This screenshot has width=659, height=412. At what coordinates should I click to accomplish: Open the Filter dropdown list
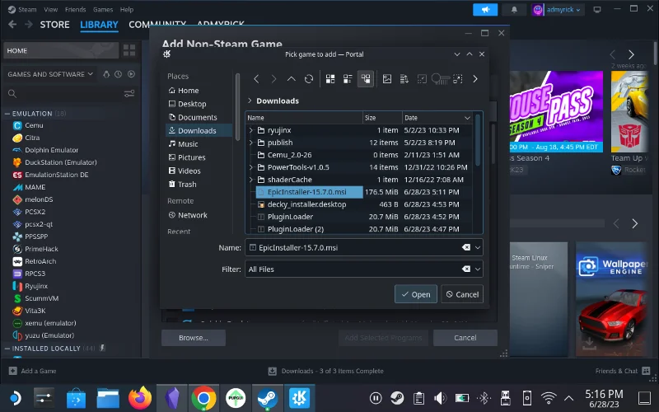point(478,269)
